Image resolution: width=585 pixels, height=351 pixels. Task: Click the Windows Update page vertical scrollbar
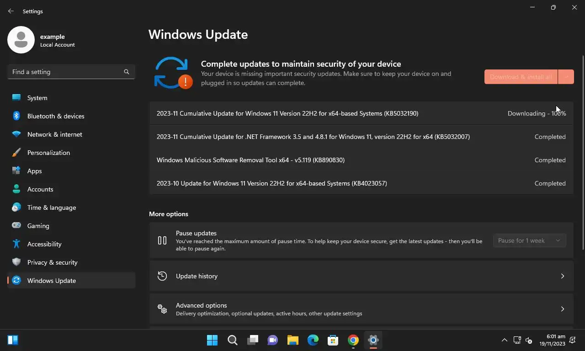[583, 152]
